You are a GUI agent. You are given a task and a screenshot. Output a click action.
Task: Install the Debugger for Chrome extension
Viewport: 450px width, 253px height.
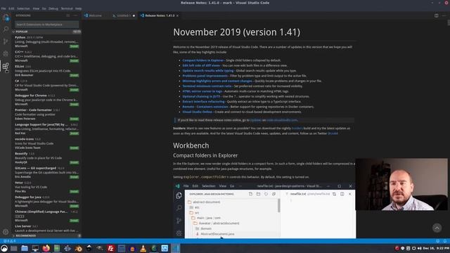(x=74, y=105)
